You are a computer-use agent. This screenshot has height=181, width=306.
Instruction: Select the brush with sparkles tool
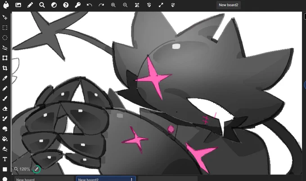point(5,119)
